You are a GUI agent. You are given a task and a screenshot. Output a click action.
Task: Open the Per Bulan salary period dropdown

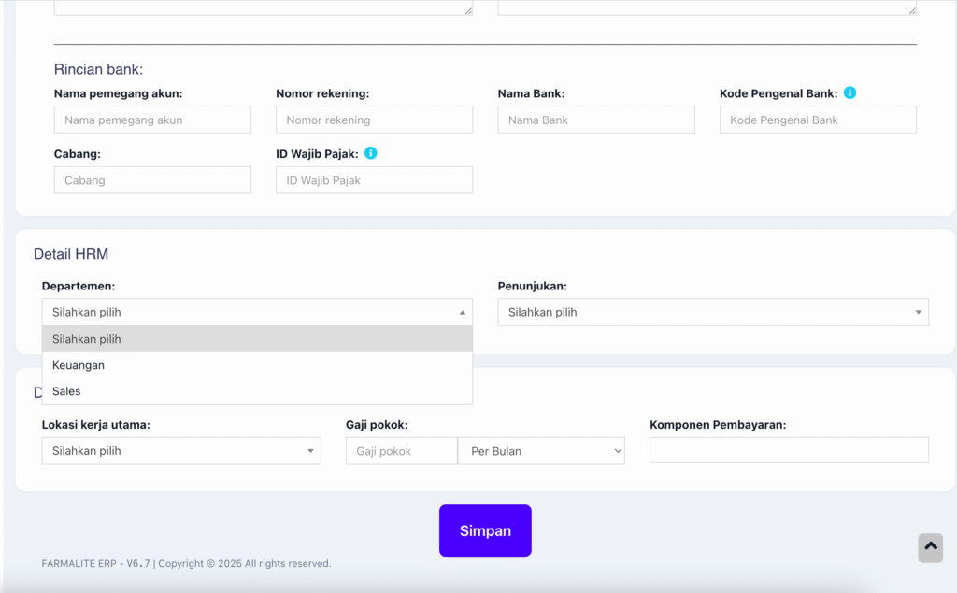coord(540,451)
